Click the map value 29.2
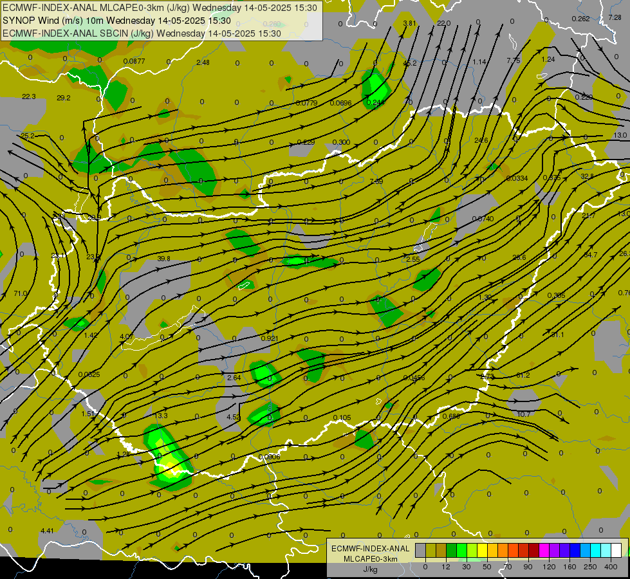Viewport: 630px width, 579px height. (x=64, y=98)
